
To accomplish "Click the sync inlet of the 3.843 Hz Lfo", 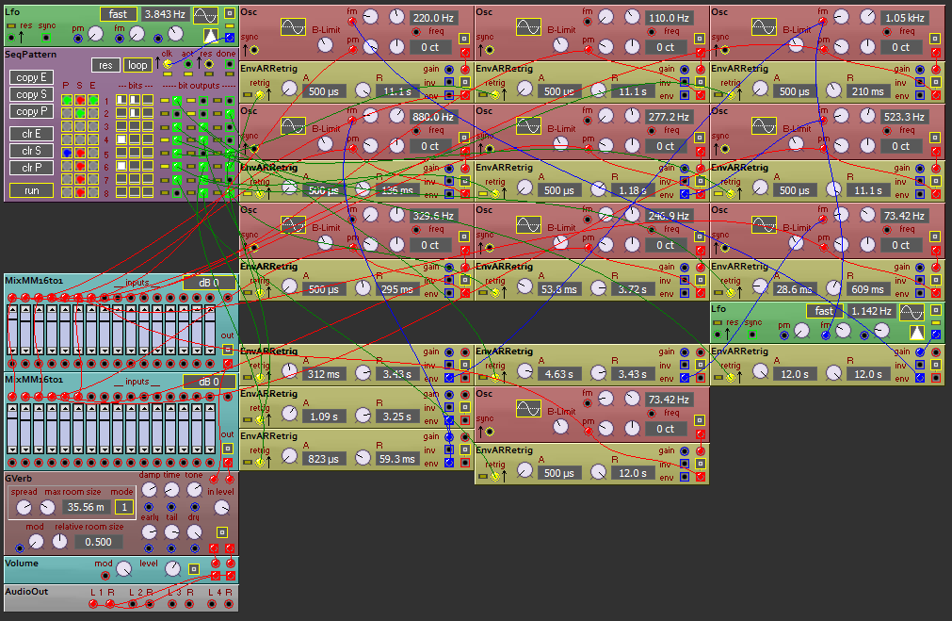I will coord(46,38).
